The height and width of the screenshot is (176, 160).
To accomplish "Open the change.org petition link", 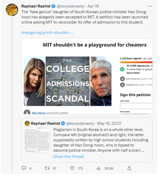I will point(47,33).
